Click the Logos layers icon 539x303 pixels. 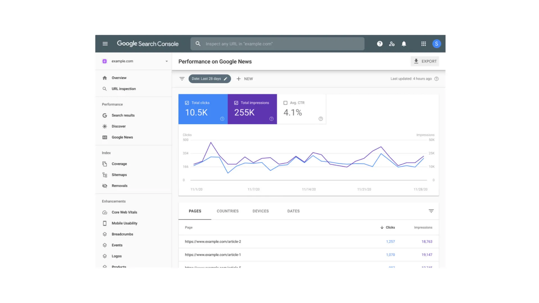105,256
